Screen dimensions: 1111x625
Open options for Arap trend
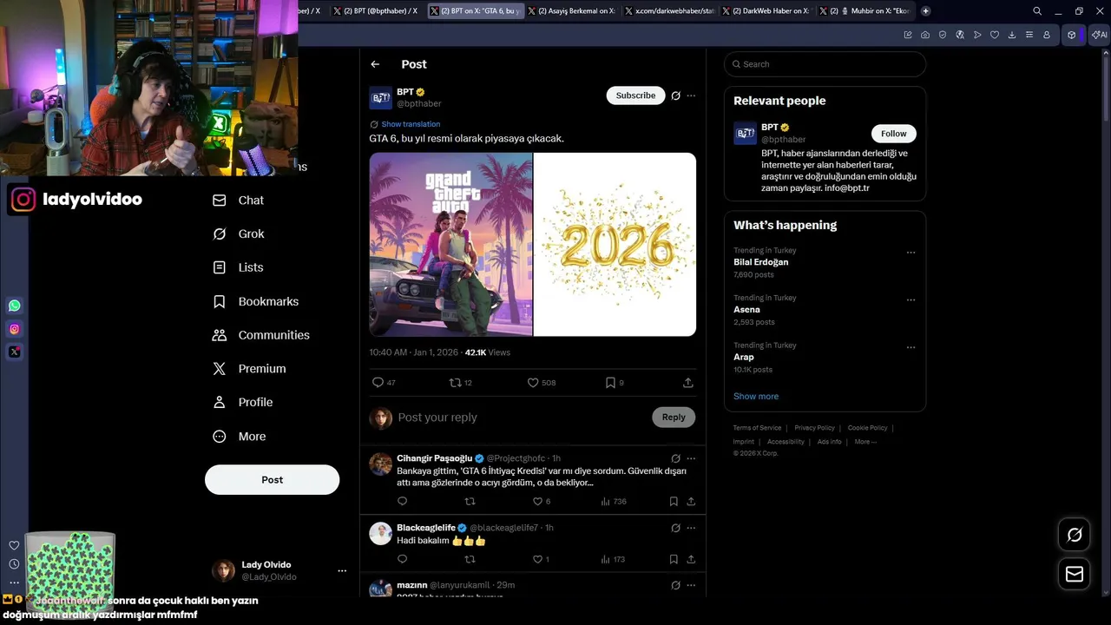910,347
